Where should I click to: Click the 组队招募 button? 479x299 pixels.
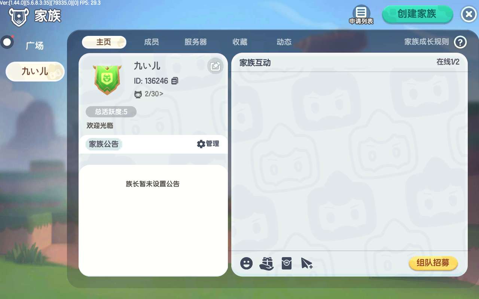[x=433, y=263]
